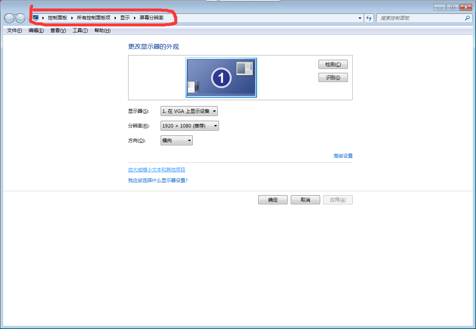Viewport: 476px width, 329px height.
Task: Click the search magnifier icon
Action: coord(467,18)
